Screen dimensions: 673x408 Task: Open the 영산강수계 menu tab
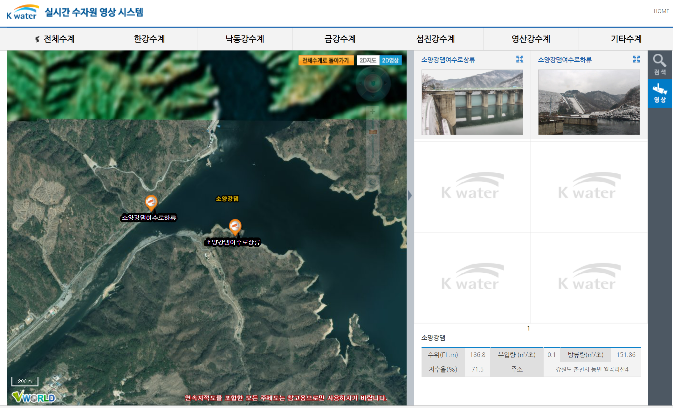pyautogui.click(x=531, y=39)
